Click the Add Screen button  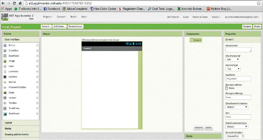pyautogui.click(x=60, y=27)
